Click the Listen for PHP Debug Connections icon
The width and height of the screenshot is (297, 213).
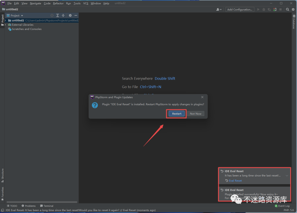pyautogui.click(x=275, y=9)
